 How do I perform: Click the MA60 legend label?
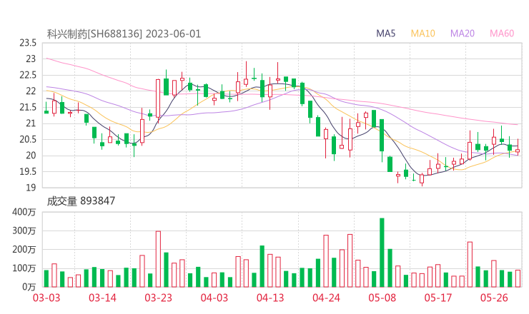click(502, 34)
